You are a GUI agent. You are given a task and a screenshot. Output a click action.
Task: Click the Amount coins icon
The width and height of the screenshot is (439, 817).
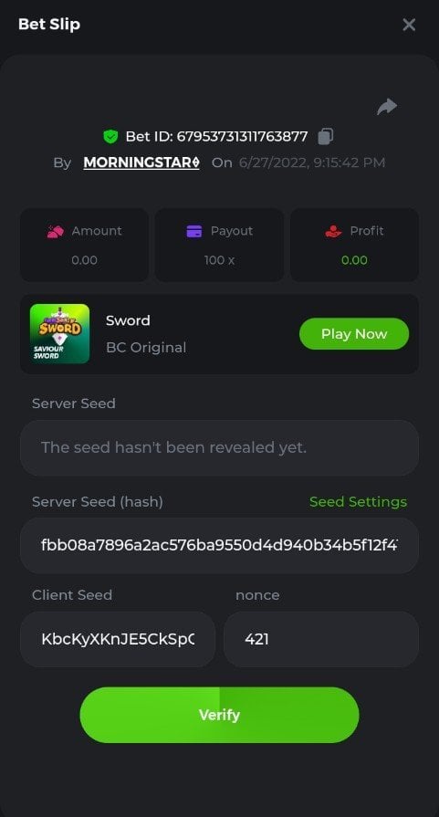tap(56, 231)
